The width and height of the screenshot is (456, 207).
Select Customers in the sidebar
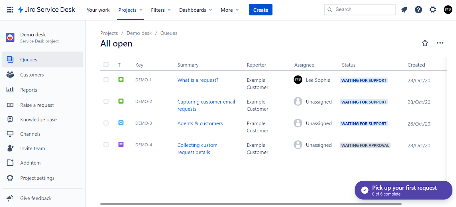pos(32,75)
